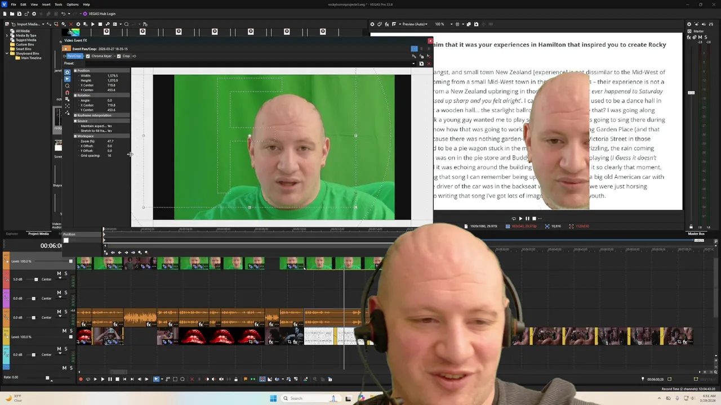Select the Zoom magnifier tool in Pan/Crop
The width and height of the screenshot is (721, 405).
(68, 85)
